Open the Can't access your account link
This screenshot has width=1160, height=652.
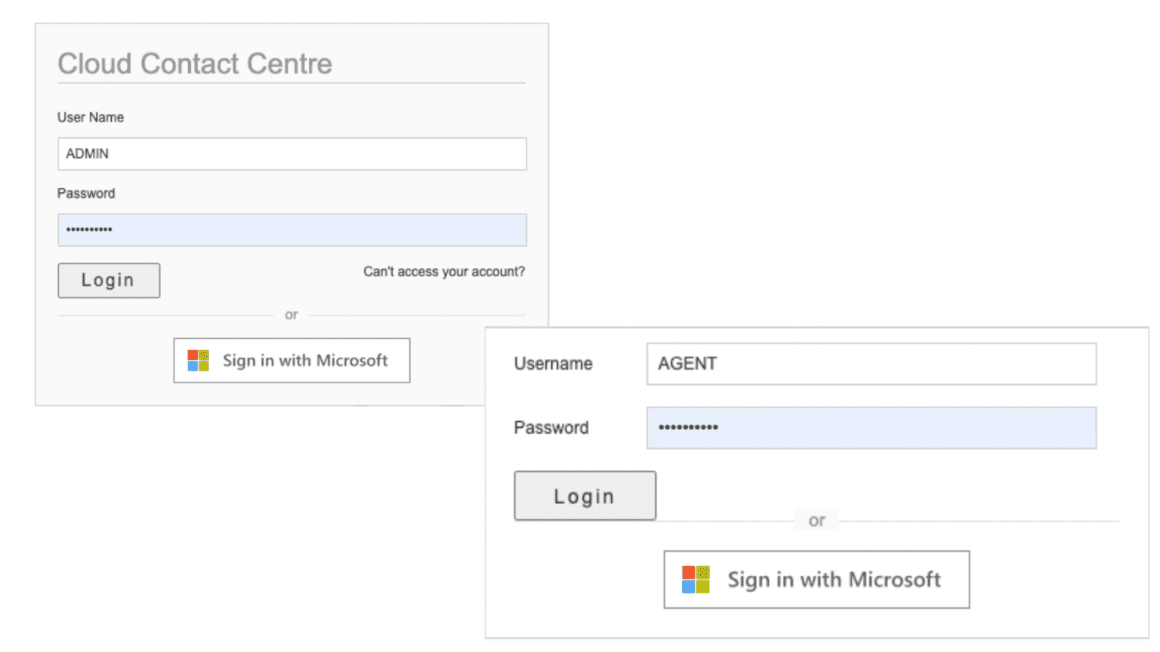[443, 271]
